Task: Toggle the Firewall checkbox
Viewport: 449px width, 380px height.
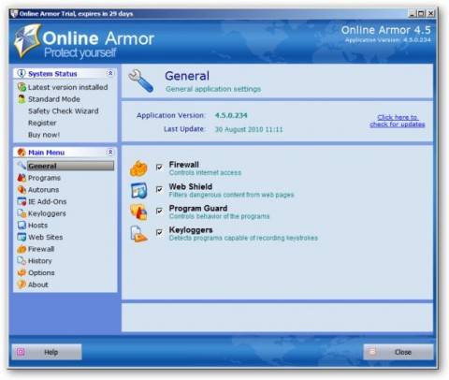Action: click(159, 168)
